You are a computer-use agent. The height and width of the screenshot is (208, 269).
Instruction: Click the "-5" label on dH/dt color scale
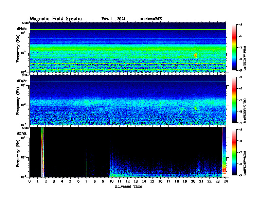point(240,25)
